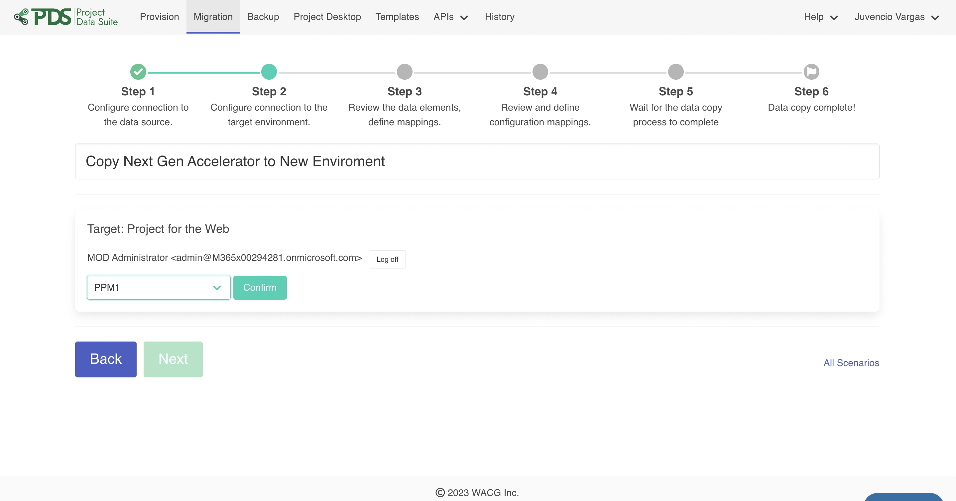956x501 pixels.
Task: Open the Backup tab
Action: [263, 17]
